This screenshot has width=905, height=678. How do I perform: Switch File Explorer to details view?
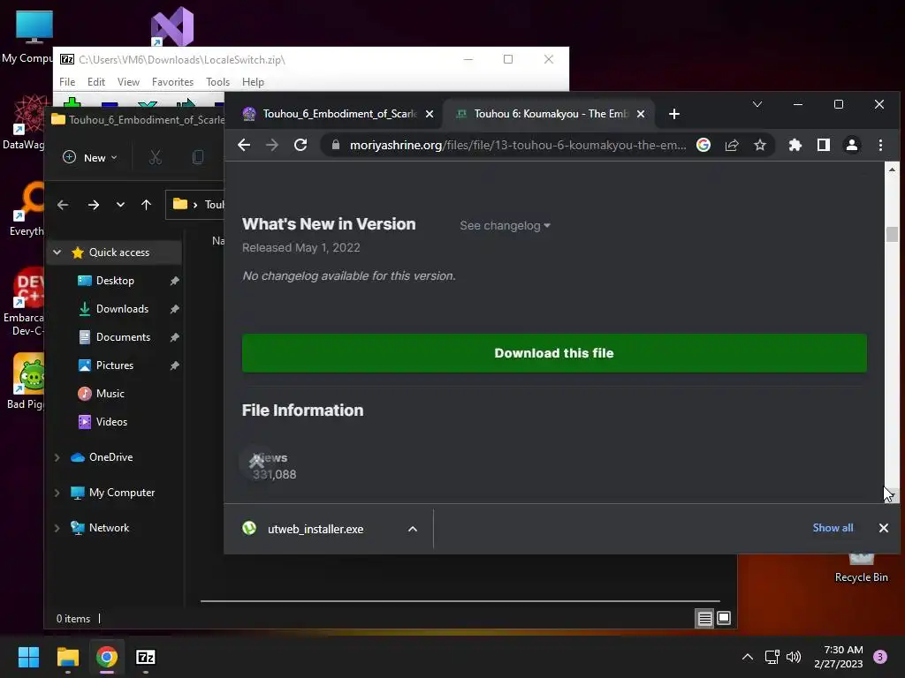coord(704,619)
